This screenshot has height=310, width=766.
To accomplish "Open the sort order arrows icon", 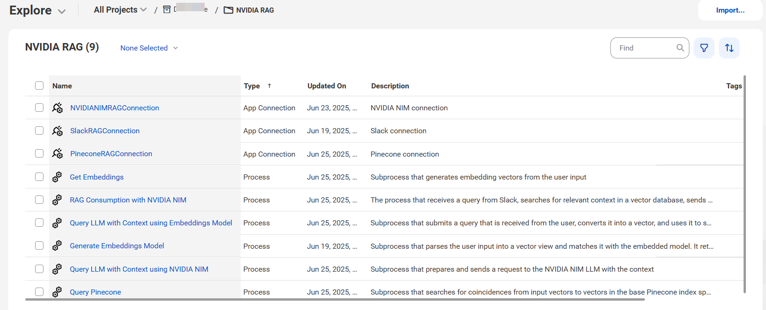I will click(x=729, y=48).
